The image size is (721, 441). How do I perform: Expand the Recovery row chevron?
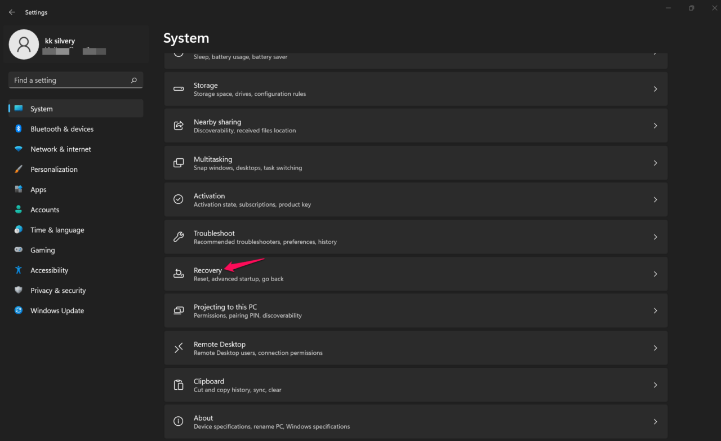(655, 274)
